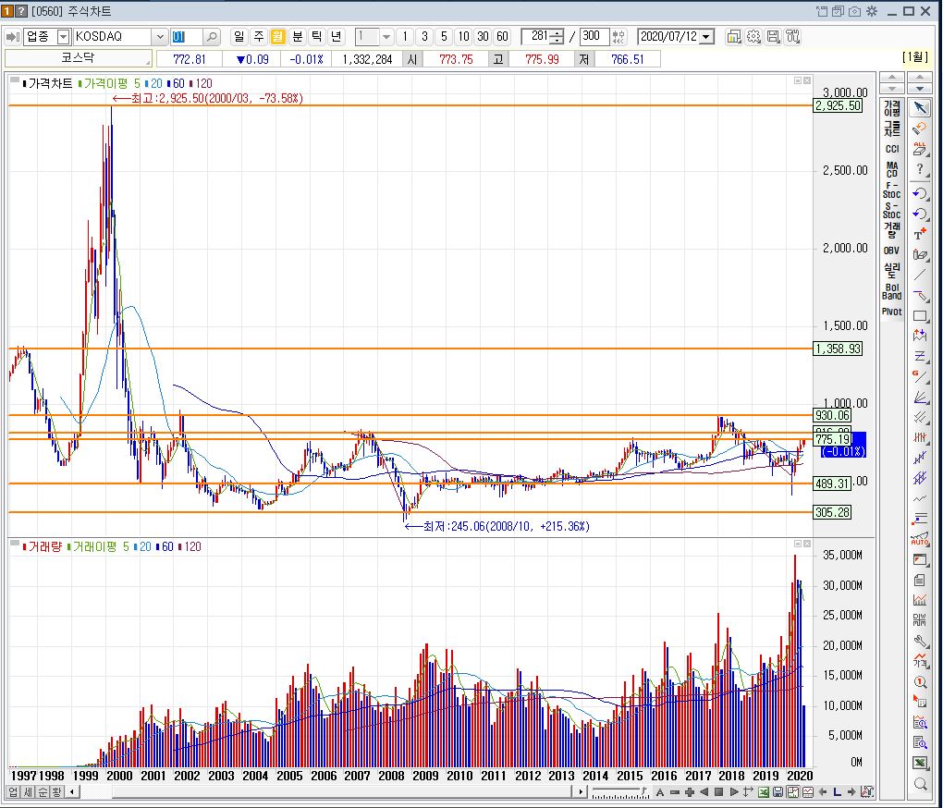Switch chart to tick (틱) period

316,37
